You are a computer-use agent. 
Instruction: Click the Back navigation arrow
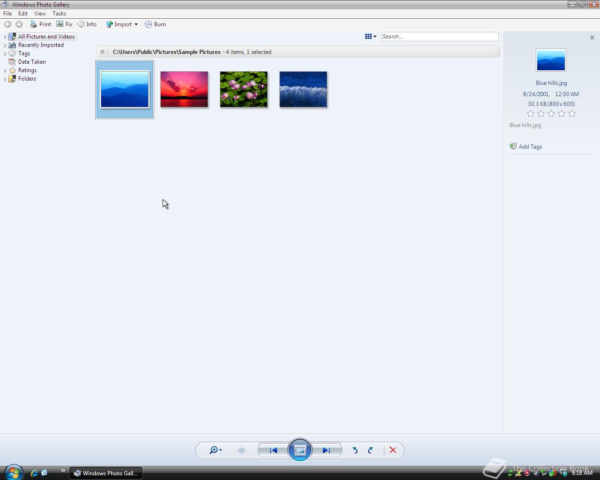tap(7, 24)
